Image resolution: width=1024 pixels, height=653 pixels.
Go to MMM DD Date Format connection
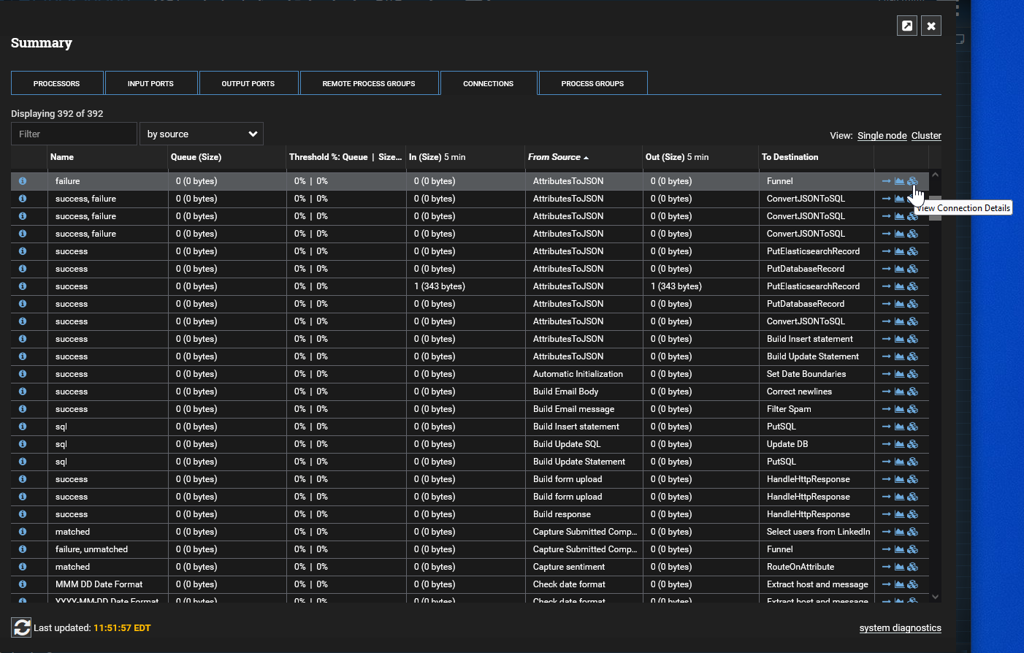[x=886, y=584]
